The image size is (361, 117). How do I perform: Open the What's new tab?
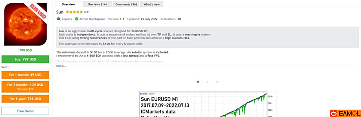coord(152,4)
